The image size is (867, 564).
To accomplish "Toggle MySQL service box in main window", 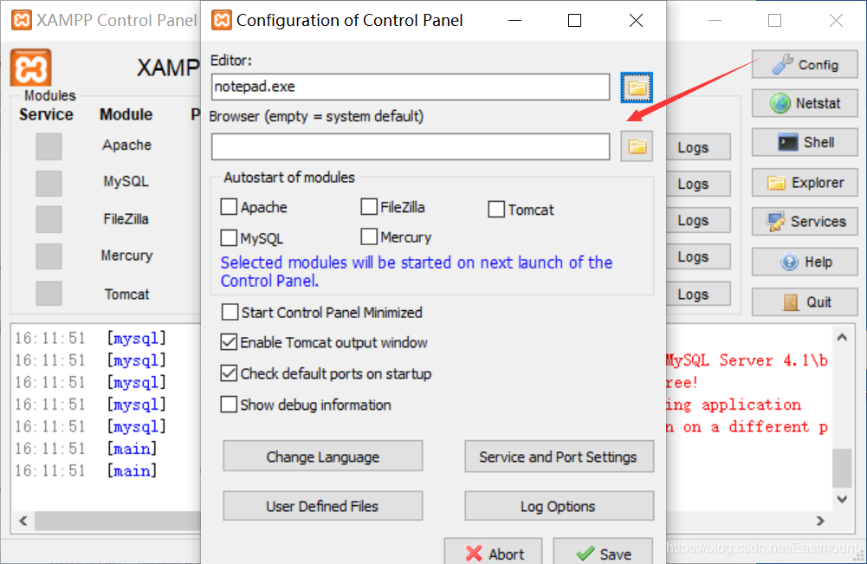I will coord(49,183).
